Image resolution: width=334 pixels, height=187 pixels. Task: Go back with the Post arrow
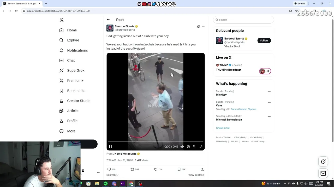[108, 20]
